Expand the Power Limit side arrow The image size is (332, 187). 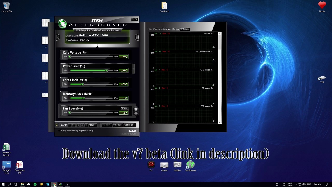133,69
